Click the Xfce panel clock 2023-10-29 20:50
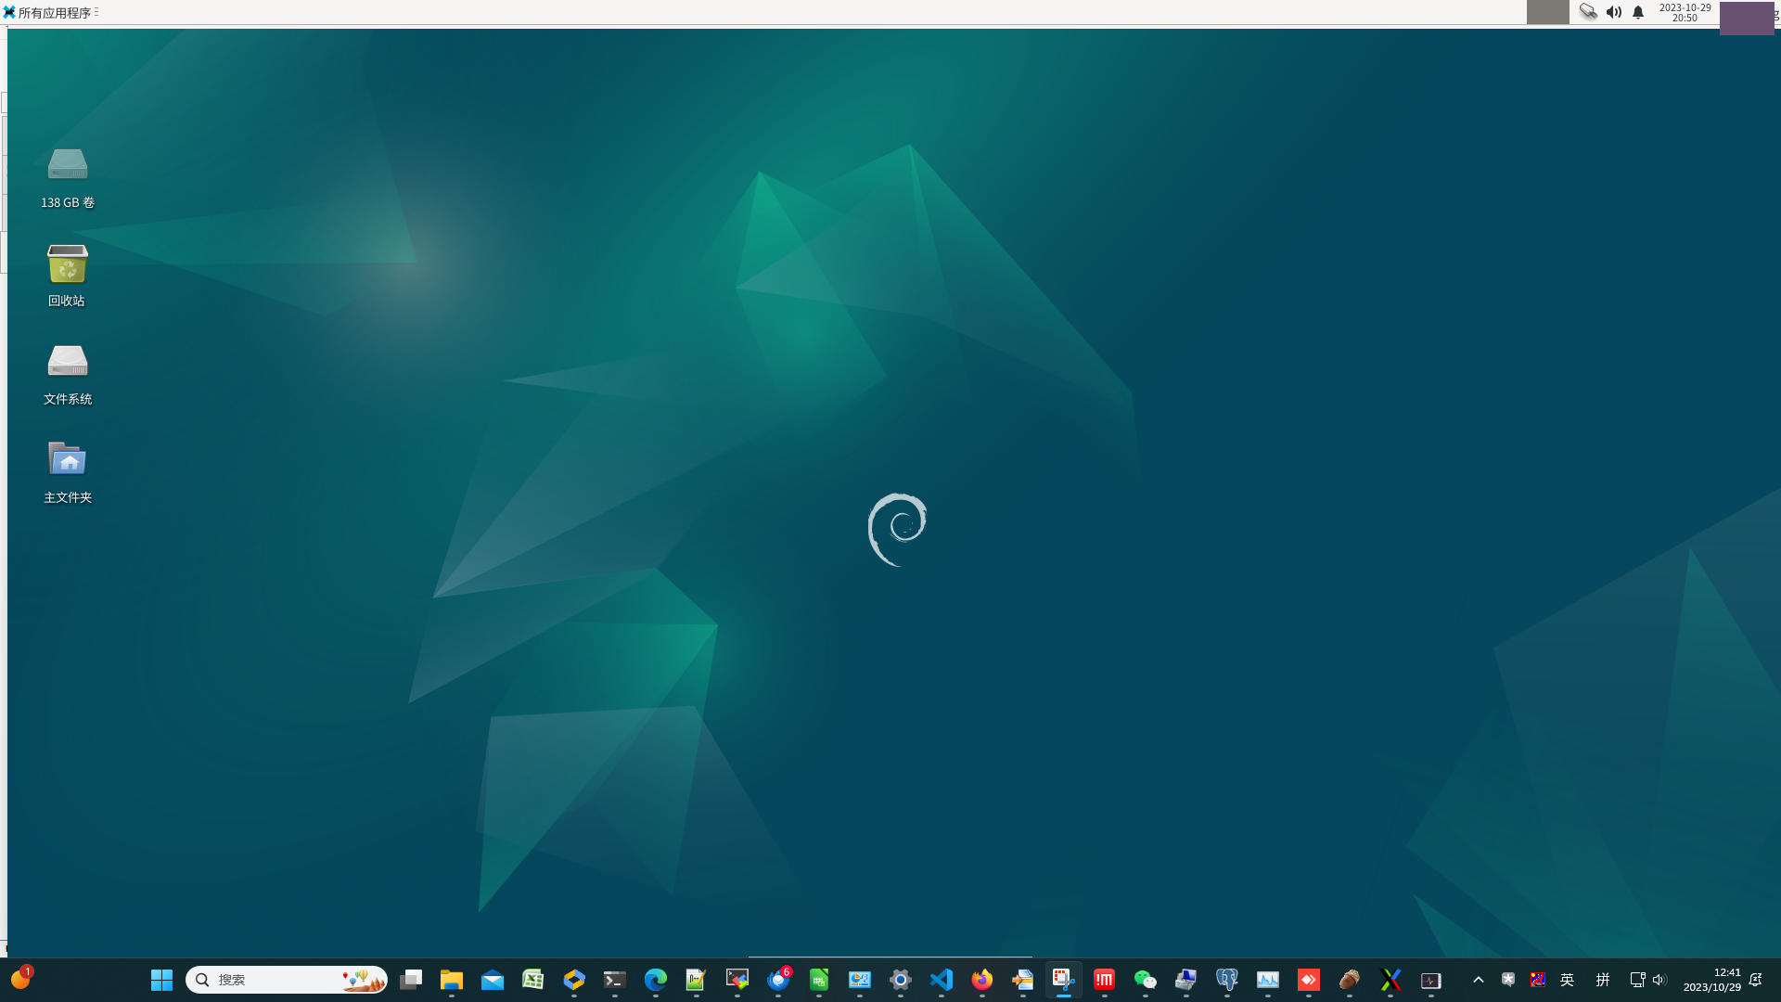 click(1685, 12)
